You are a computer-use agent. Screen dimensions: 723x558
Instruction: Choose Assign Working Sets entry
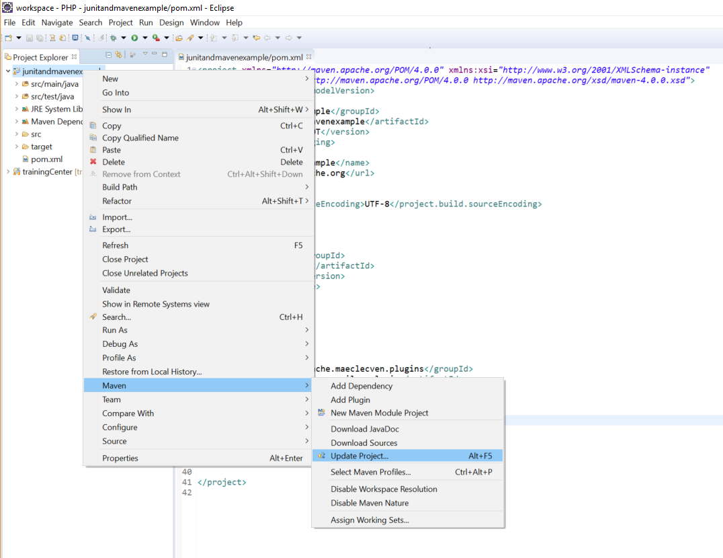coord(408,520)
